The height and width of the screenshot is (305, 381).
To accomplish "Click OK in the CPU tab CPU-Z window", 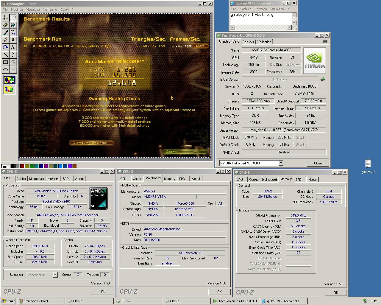I will point(103,292).
